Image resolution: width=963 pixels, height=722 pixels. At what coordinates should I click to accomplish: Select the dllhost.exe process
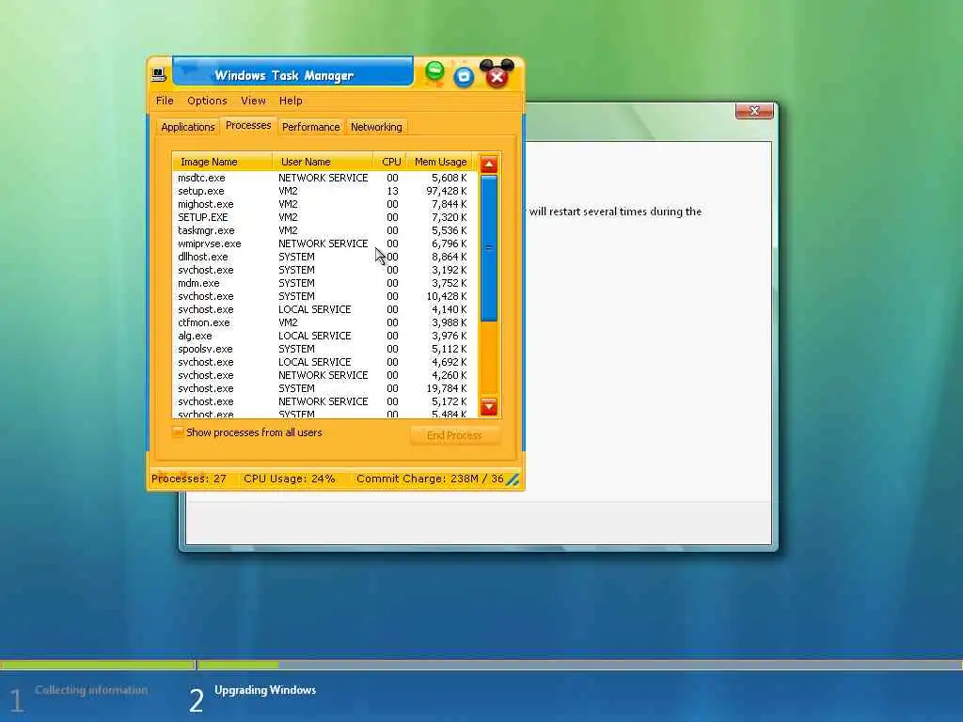324,257
